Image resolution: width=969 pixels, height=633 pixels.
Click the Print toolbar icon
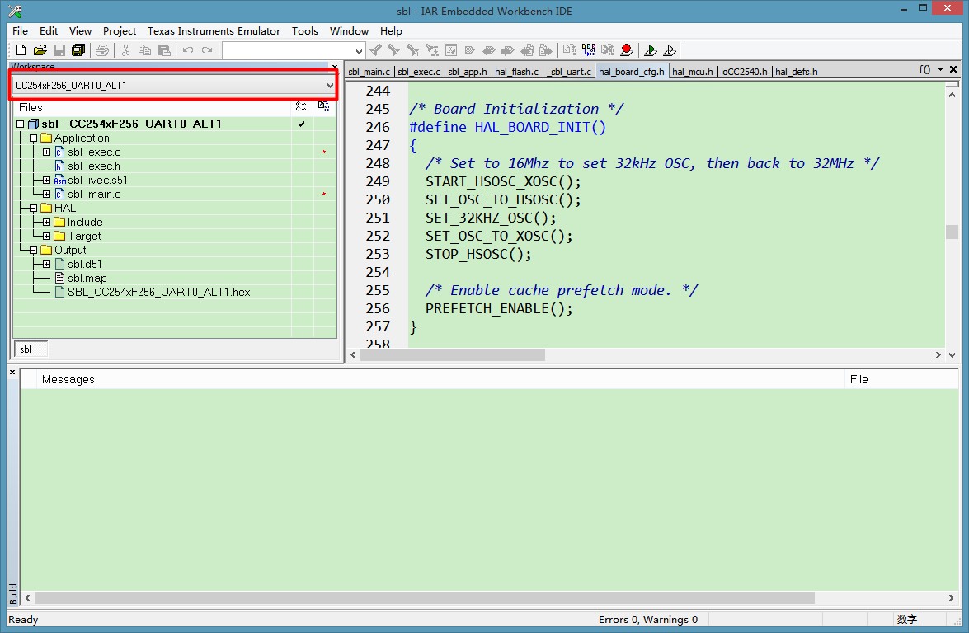coord(102,50)
